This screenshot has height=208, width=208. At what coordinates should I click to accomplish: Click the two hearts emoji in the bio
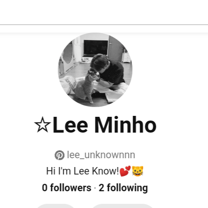click(x=125, y=171)
